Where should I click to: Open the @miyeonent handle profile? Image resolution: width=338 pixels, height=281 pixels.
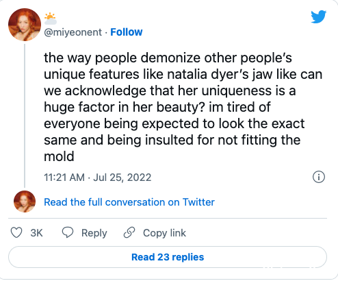click(x=73, y=32)
